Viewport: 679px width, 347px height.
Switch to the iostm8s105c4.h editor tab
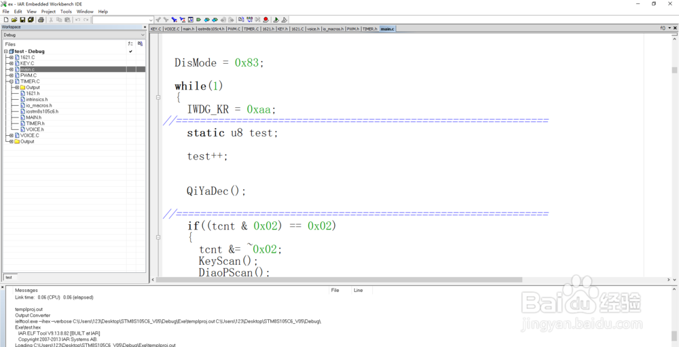[x=210, y=29]
